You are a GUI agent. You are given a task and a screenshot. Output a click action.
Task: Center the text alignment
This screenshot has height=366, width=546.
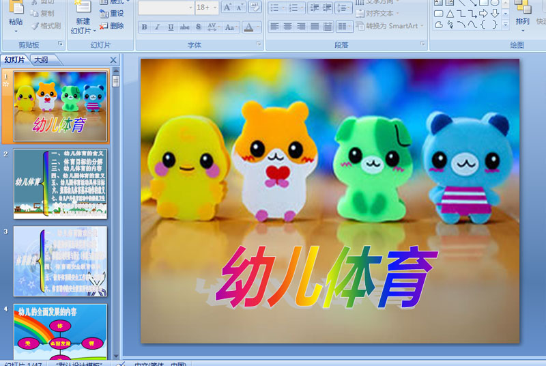(287, 27)
